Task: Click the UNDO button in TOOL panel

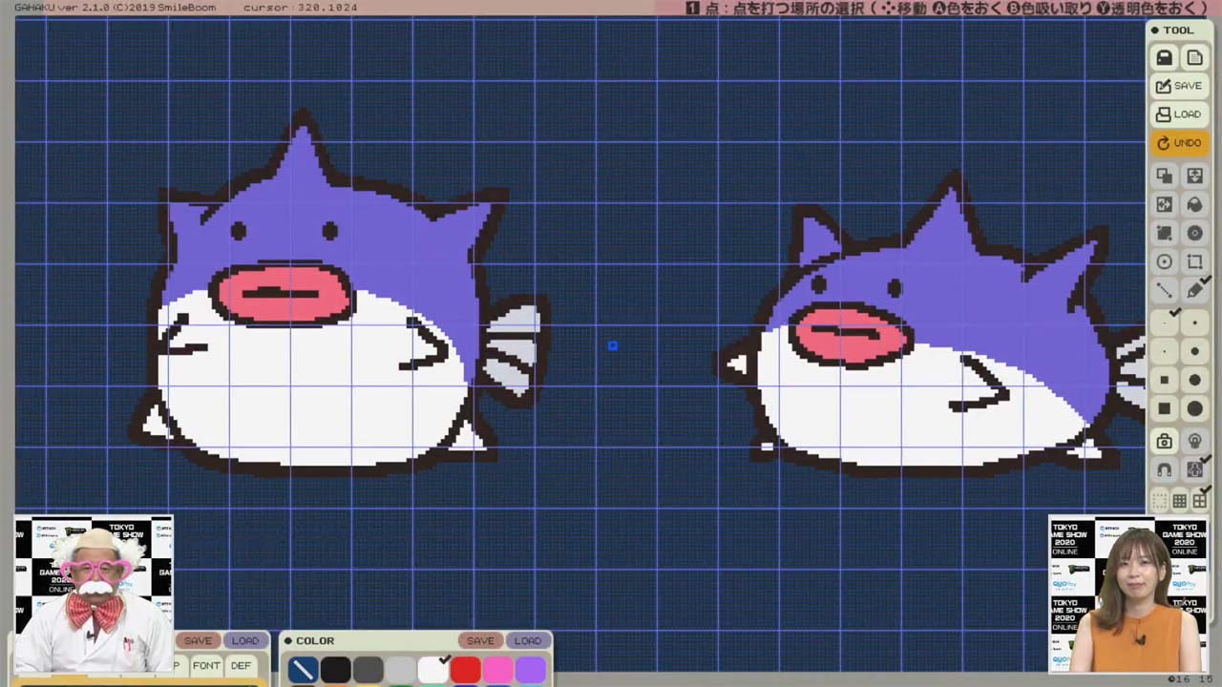Action: 1179,143
